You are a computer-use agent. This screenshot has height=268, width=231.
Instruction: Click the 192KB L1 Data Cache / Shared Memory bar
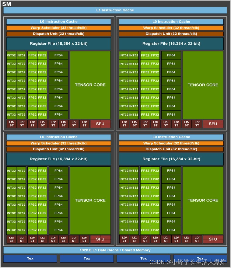pyautogui.click(x=115, y=250)
